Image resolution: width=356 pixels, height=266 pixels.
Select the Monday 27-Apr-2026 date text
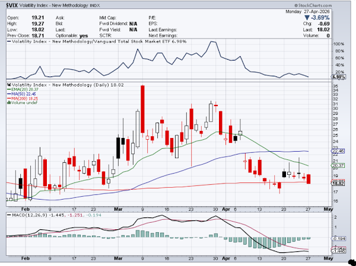(307, 12)
